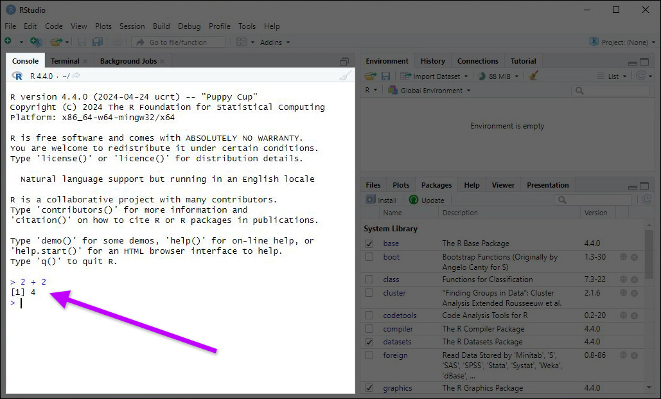Minimize the Environment pane
Viewport: 661px width, 399px height.
click(632, 63)
